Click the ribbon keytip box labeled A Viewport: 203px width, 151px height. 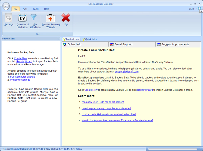point(201,11)
